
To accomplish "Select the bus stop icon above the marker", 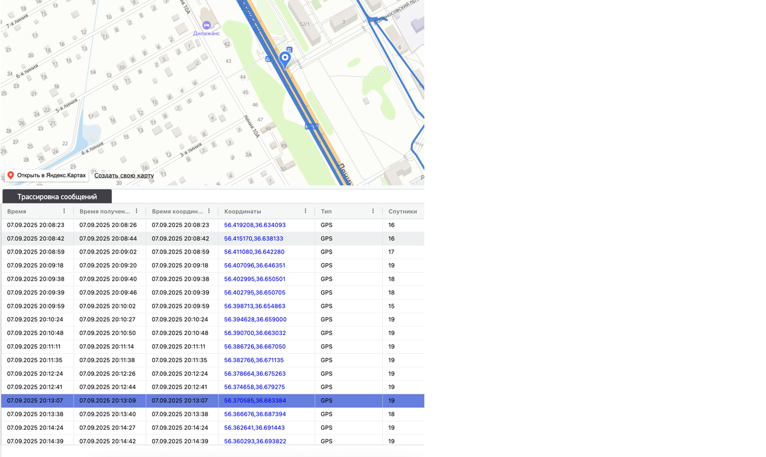I will click(x=289, y=50).
